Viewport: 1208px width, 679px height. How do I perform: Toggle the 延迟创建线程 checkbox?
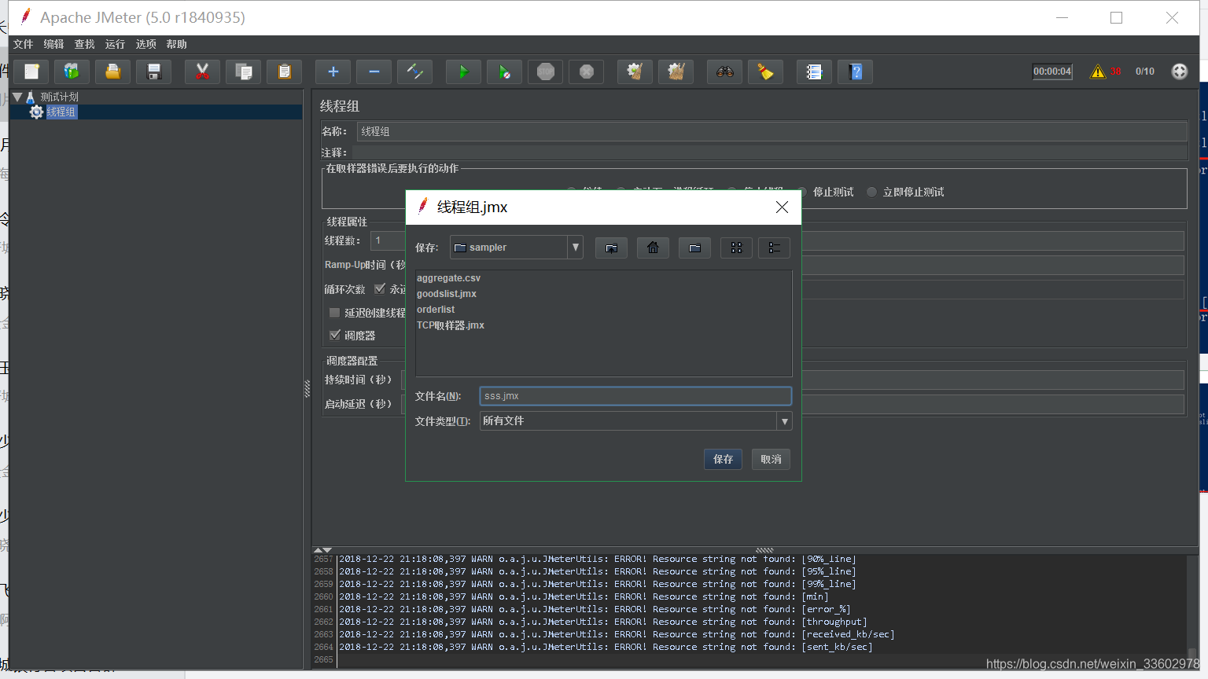point(334,313)
